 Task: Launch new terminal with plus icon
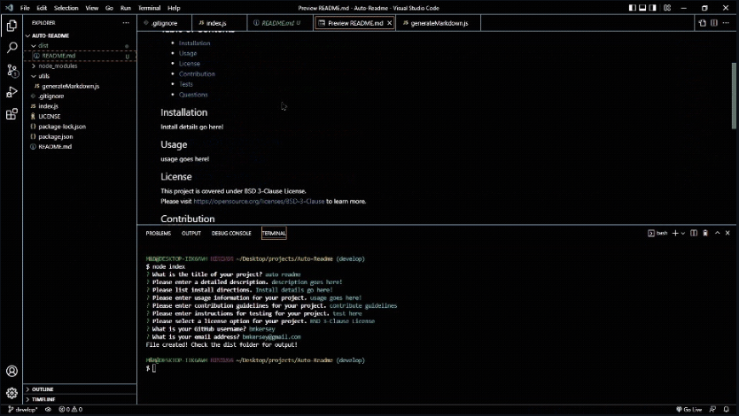[x=675, y=233]
